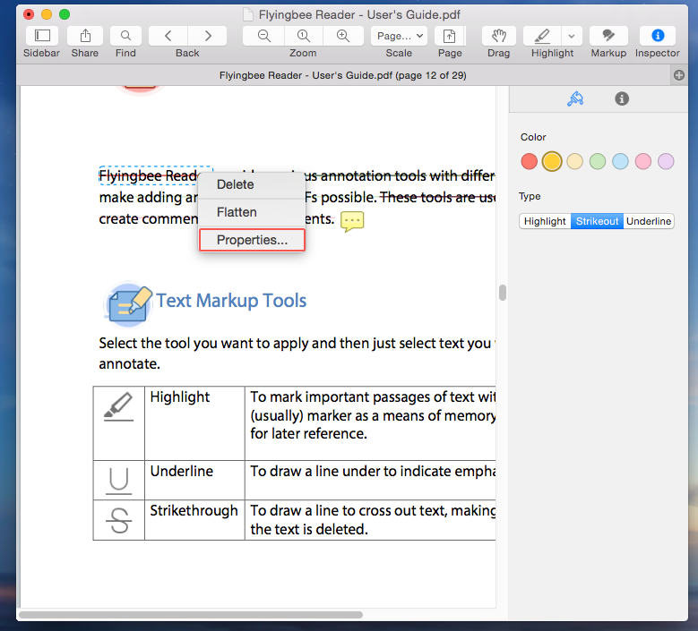This screenshot has height=631, width=698.
Task: Open Find search tool
Action: (x=125, y=36)
